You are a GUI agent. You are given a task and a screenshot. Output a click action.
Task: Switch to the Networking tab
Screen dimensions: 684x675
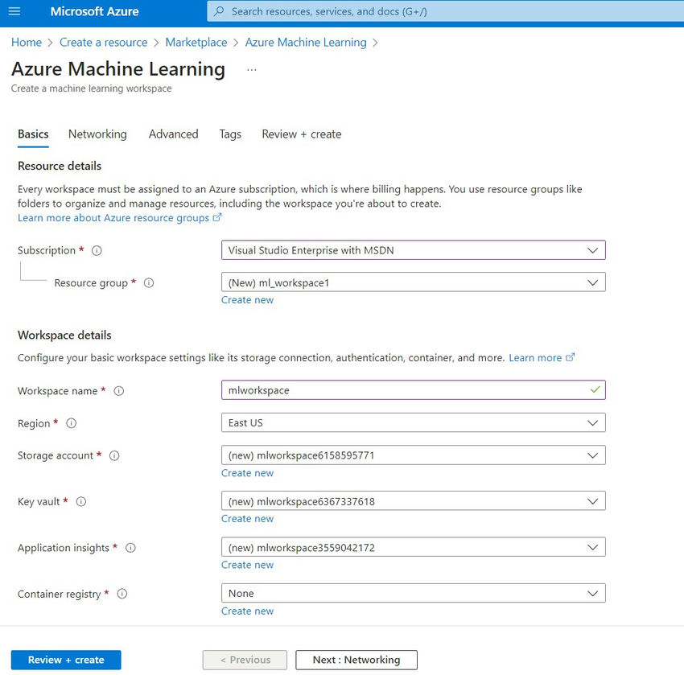click(97, 134)
